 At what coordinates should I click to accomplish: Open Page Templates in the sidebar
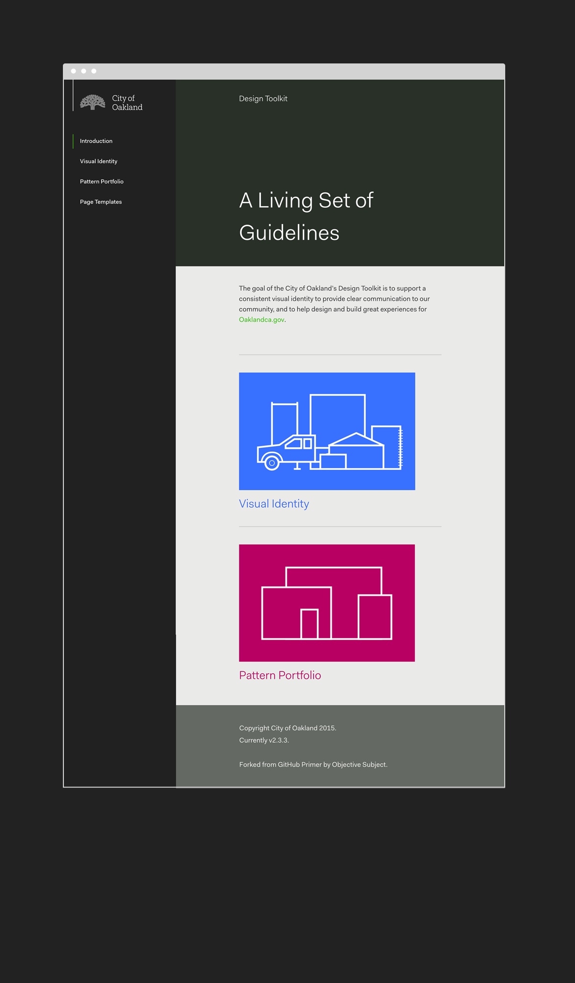pos(101,202)
